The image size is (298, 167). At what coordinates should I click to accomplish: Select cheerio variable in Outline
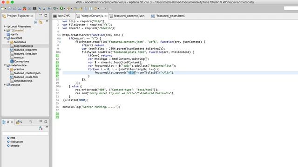coord(15,146)
